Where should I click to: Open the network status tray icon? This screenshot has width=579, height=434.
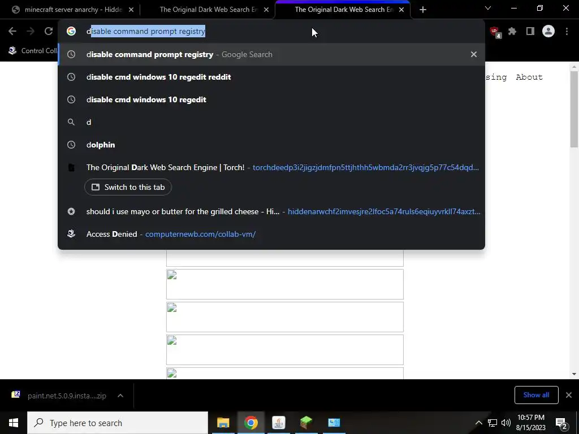click(492, 423)
